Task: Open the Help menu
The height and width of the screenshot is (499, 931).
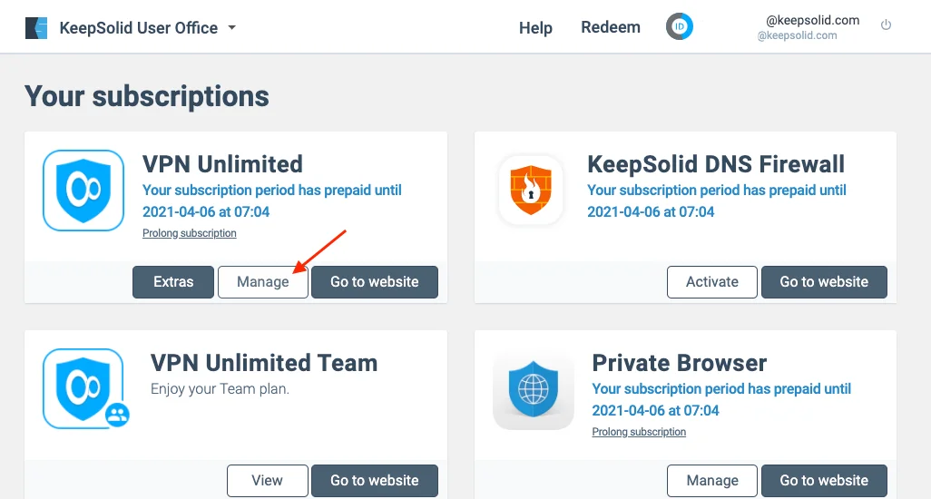Action: pyautogui.click(x=535, y=28)
